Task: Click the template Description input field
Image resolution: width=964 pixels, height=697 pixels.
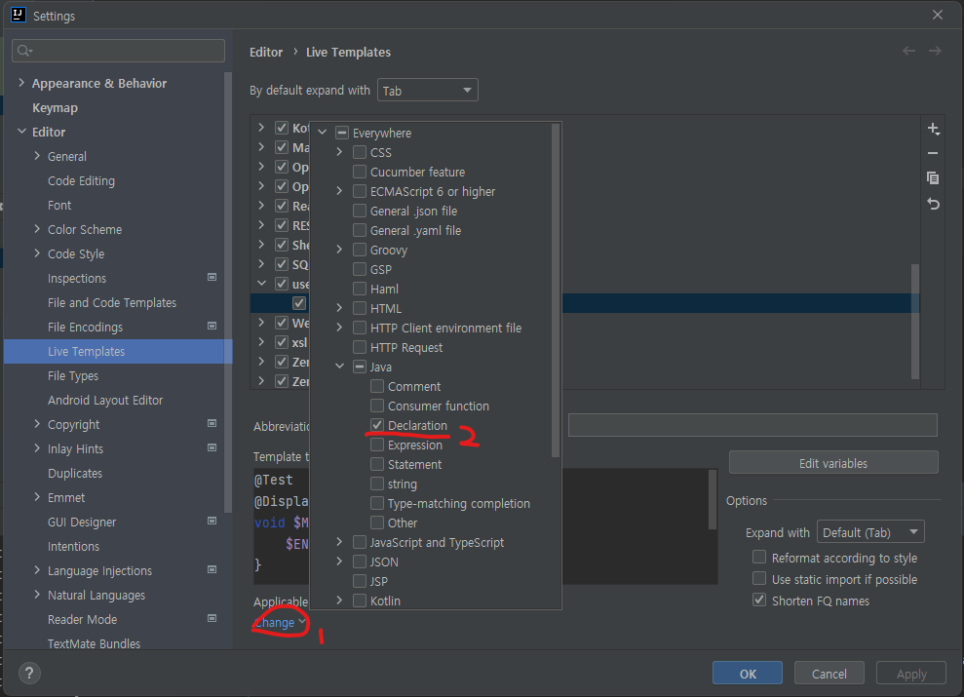Action: pyautogui.click(x=752, y=425)
